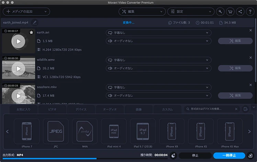Switch to オーディオ tab
This screenshot has height=162, width=257.
(110, 109)
